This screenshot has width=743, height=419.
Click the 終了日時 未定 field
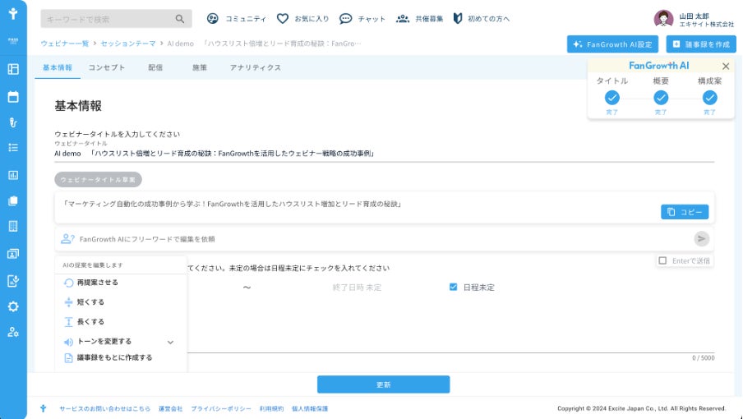[357, 288]
